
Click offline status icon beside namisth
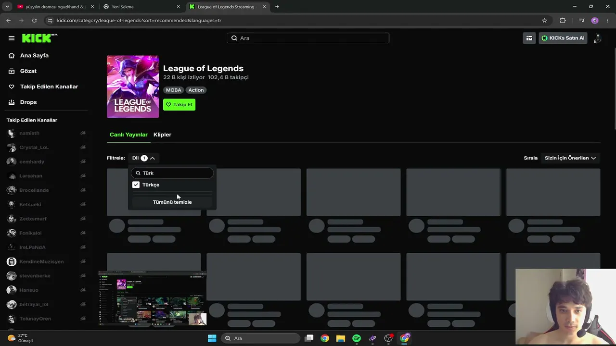coord(83,133)
